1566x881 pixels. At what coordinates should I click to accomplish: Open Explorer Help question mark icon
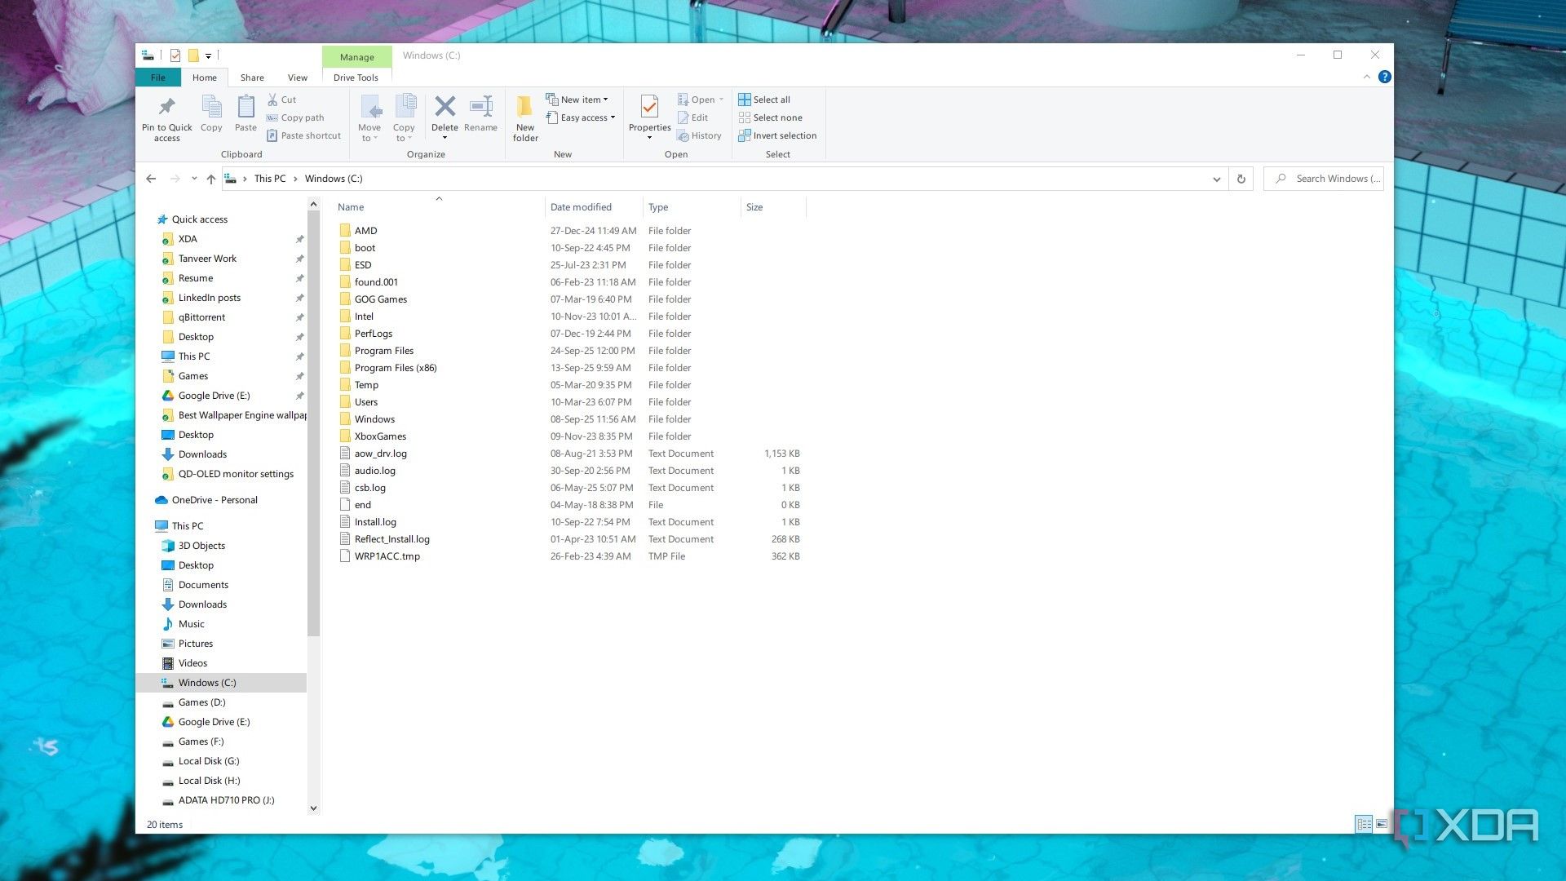click(1384, 77)
